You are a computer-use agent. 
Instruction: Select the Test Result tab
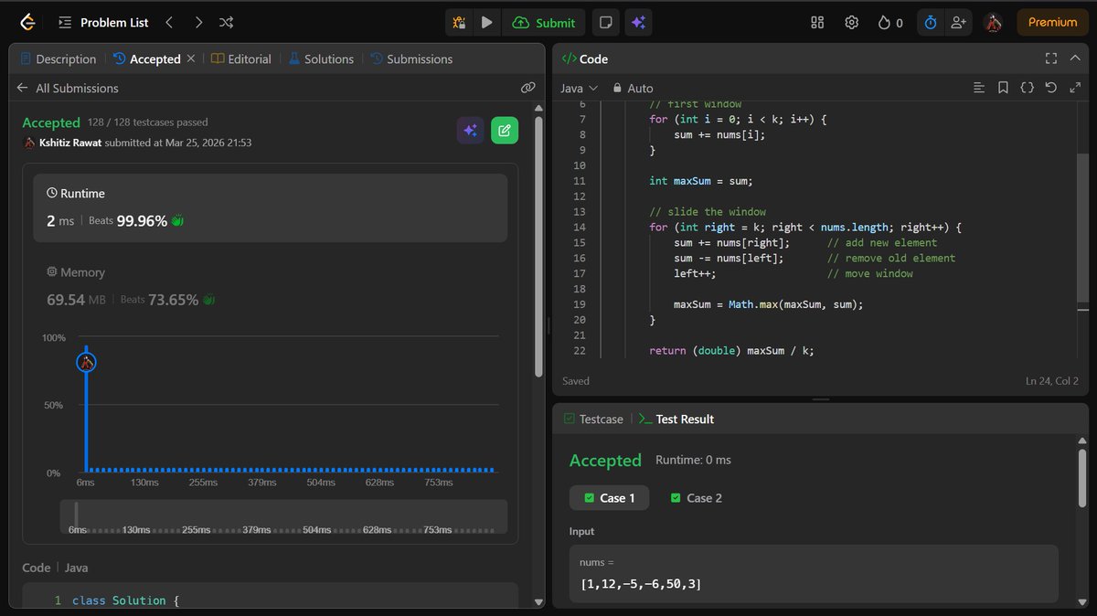(x=676, y=419)
